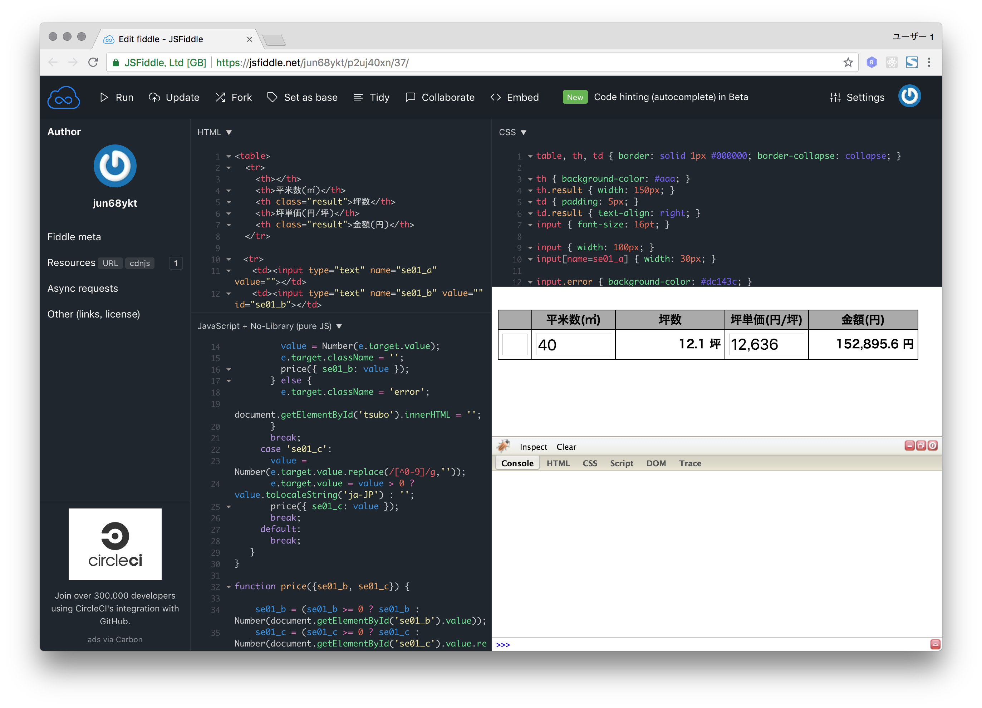
Task: Click the URL resources toggle
Action: click(110, 263)
